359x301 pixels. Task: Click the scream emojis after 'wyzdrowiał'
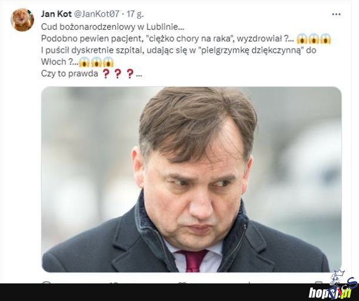[x=314, y=39]
